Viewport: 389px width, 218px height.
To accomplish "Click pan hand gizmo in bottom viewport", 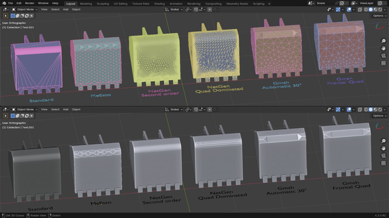I will pos(384,148).
